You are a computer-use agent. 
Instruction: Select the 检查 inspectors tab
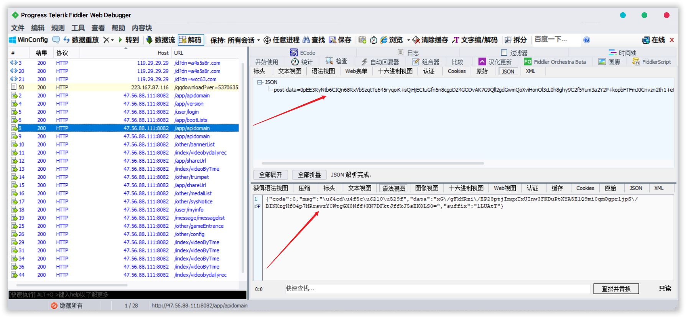click(x=337, y=61)
